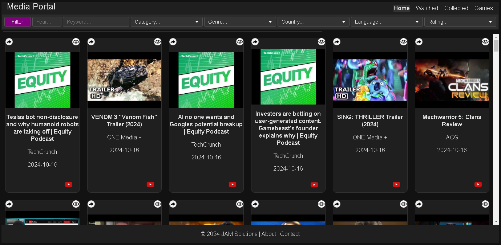Click ONE Media + under VENOM 3
Image resolution: width=501 pixels, height=245 pixels.
pos(124,137)
